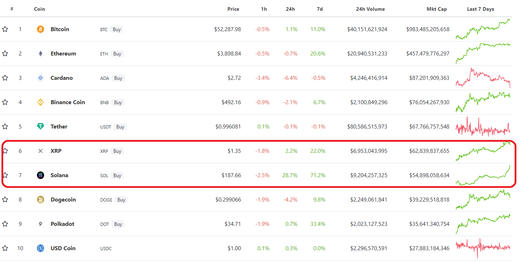Sort by the Price column header

coord(233,9)
